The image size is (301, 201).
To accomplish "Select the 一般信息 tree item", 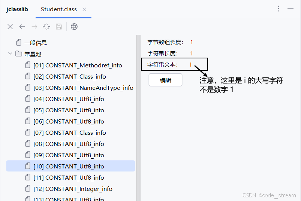I will [x=36, y=43].
